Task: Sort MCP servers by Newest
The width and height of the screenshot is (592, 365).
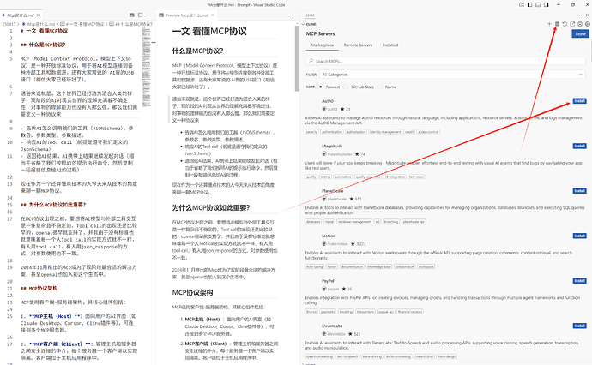Action: click(x=321, y=87)
